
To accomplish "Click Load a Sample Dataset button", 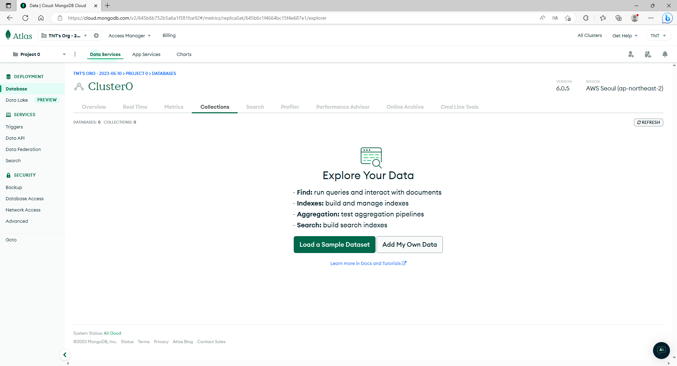I will pos(335,245).
